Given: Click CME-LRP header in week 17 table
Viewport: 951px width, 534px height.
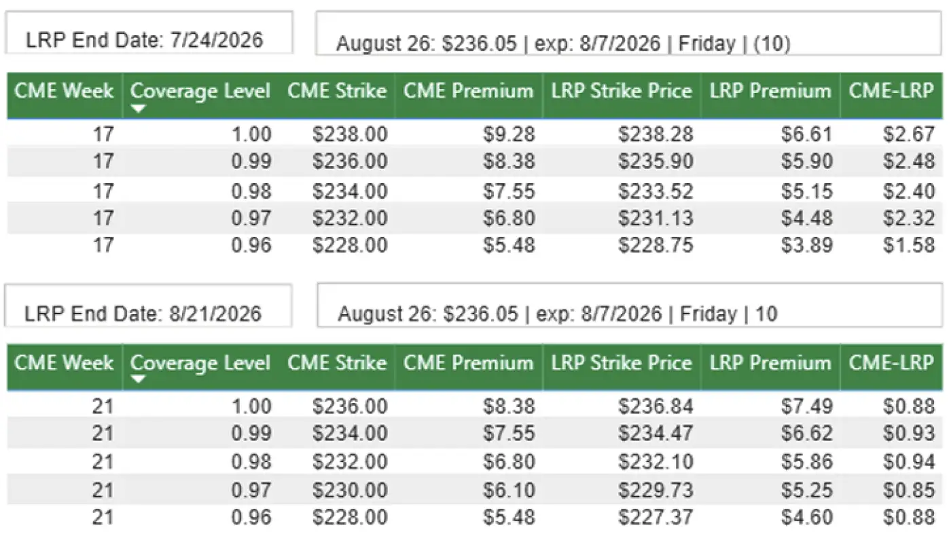Looking at the screenshot, I should point(891,92).
